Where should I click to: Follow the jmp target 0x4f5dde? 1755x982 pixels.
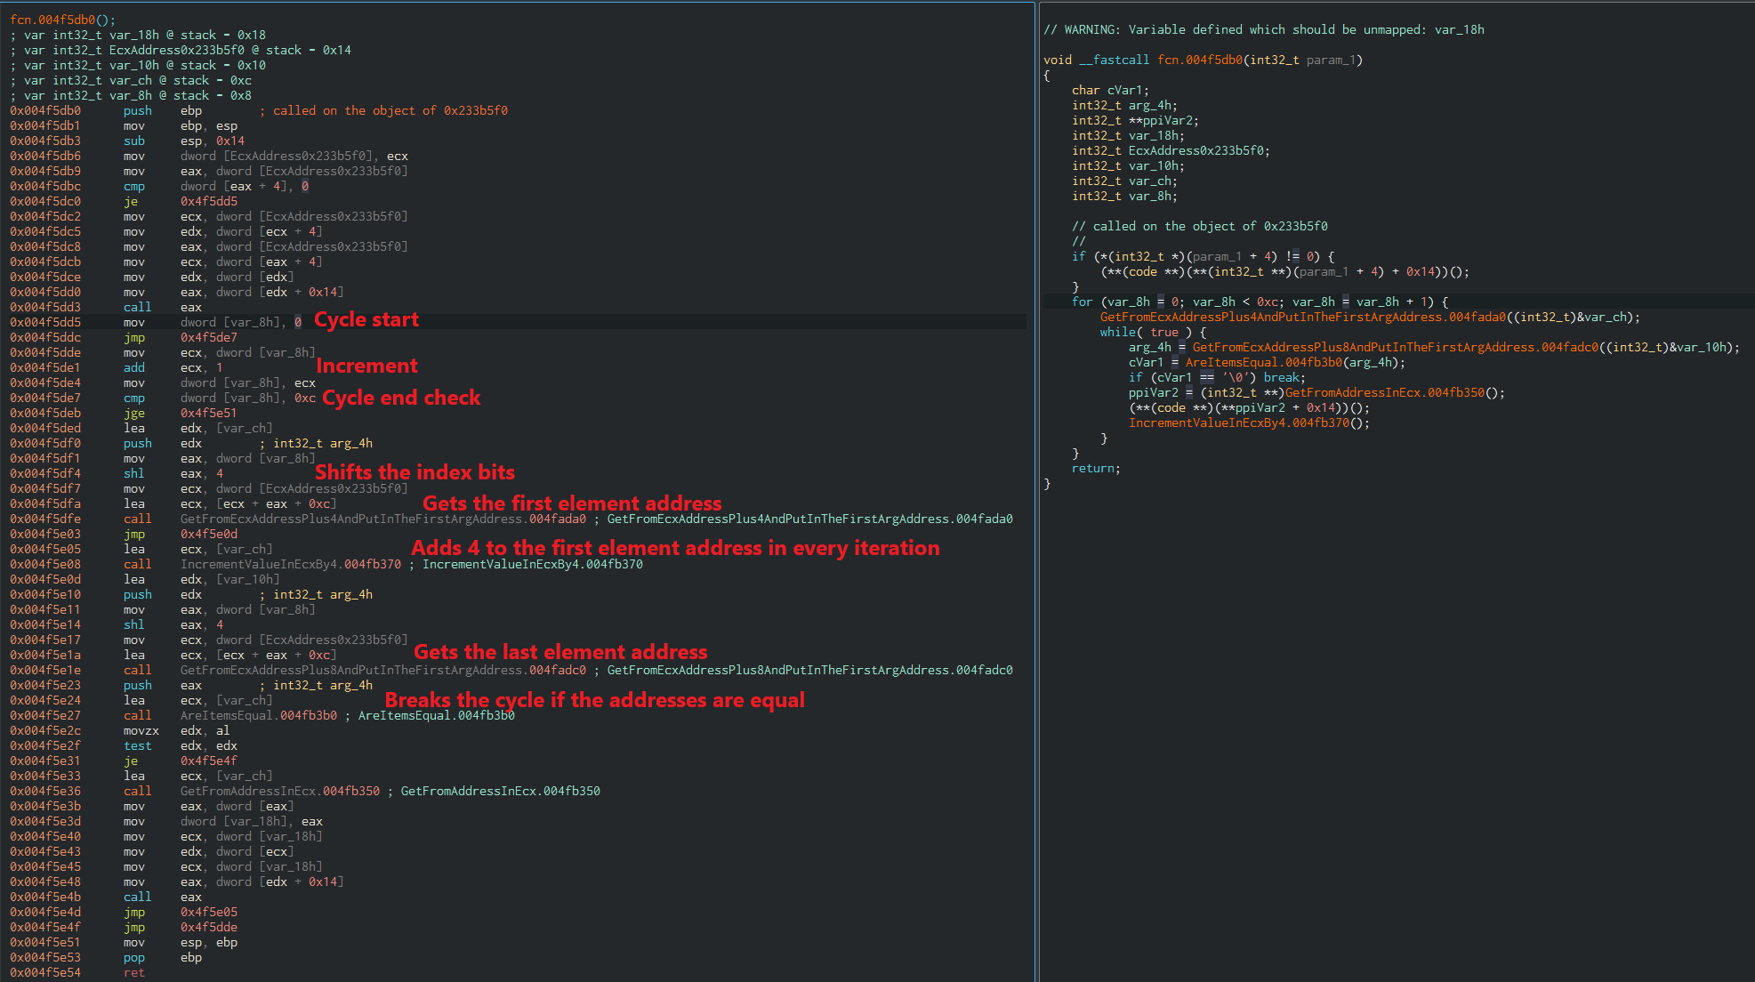coord(208,927)
